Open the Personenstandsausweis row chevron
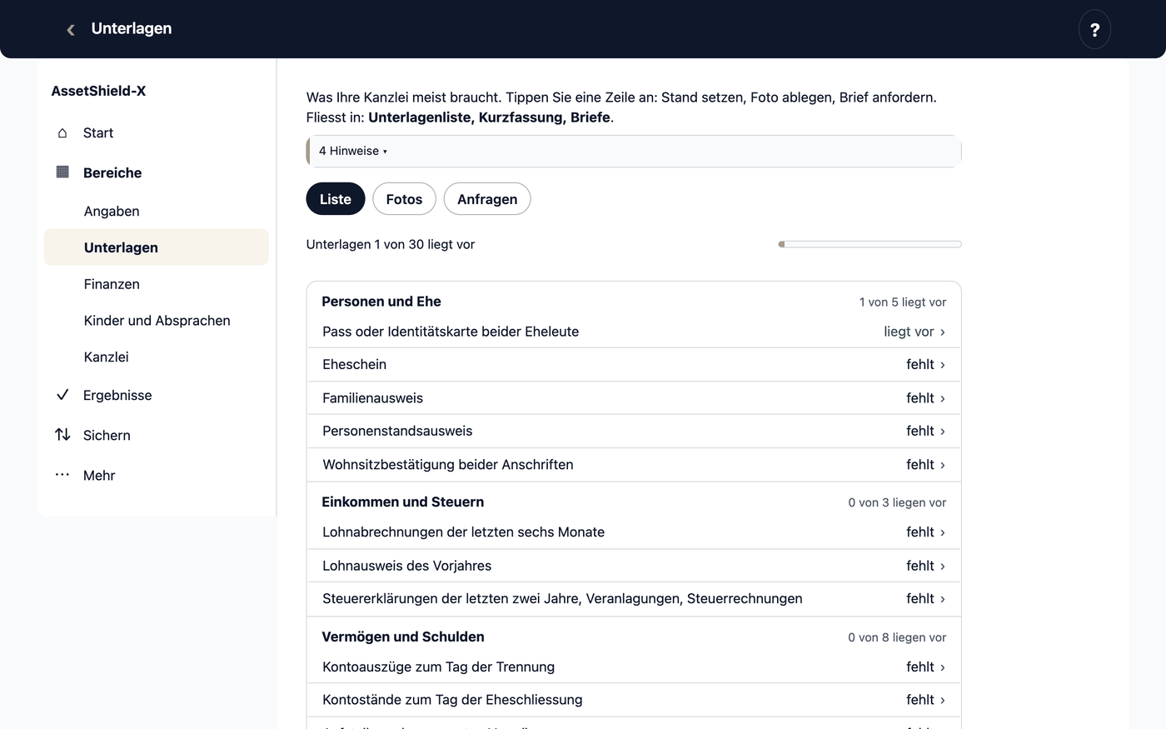This screenshot has width=1166, height=729. click(x=943, y=432)
